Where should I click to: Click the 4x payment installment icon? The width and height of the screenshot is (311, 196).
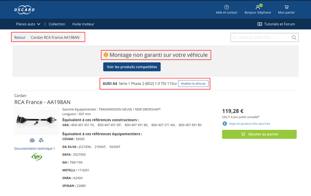(x=225, y=124)
